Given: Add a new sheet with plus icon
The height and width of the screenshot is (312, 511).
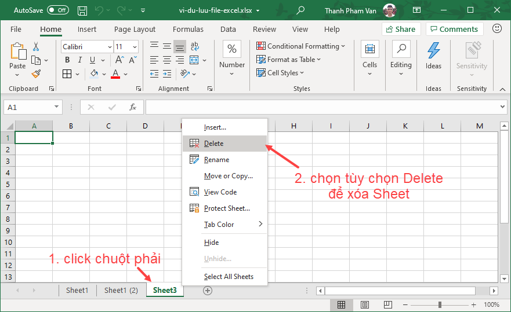Looking at the screenshot, I should tap(208, 291).
